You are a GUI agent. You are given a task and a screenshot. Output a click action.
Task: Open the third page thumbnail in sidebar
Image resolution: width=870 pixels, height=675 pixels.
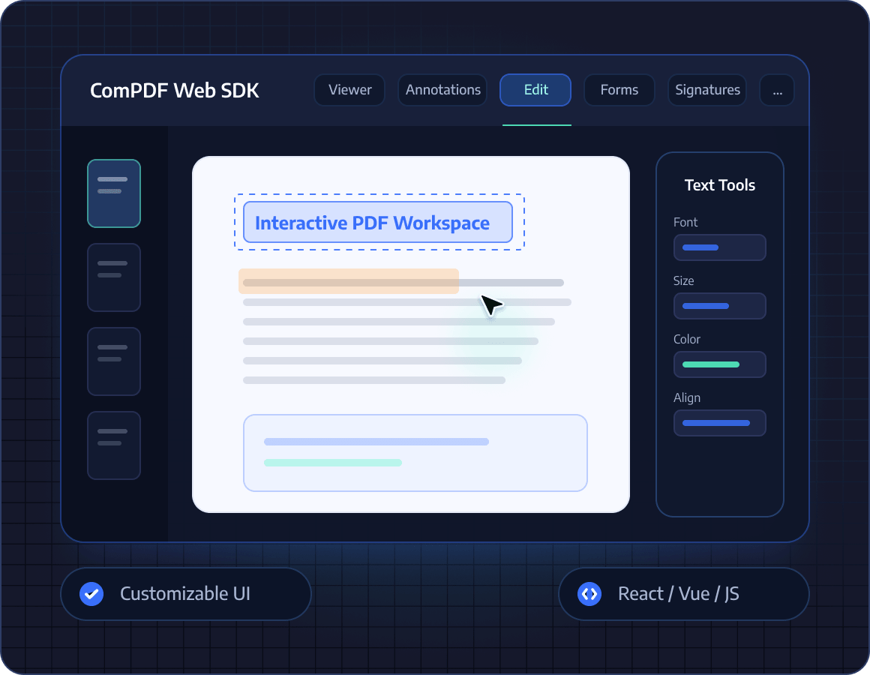click(114, 361)
